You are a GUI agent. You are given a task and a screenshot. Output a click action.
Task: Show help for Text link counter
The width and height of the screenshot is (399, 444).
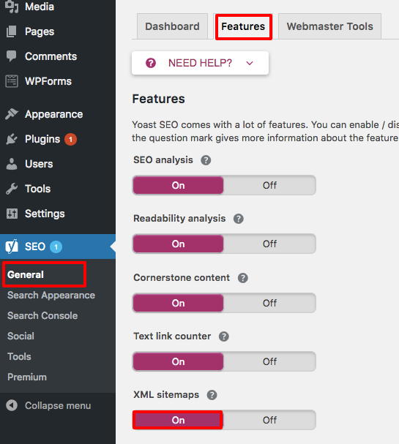[224, 336]
